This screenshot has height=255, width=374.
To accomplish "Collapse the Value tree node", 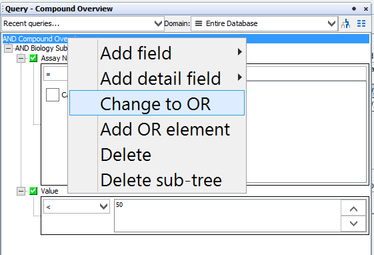I will coord(21,191).
